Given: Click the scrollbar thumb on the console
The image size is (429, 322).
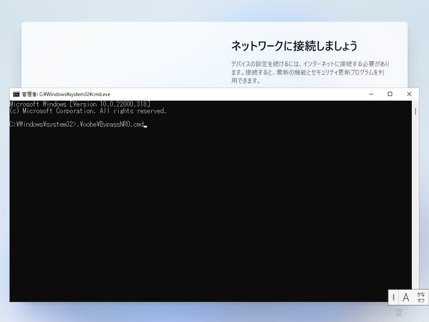Looking at the screenshot, I should (x=415, y=111).
